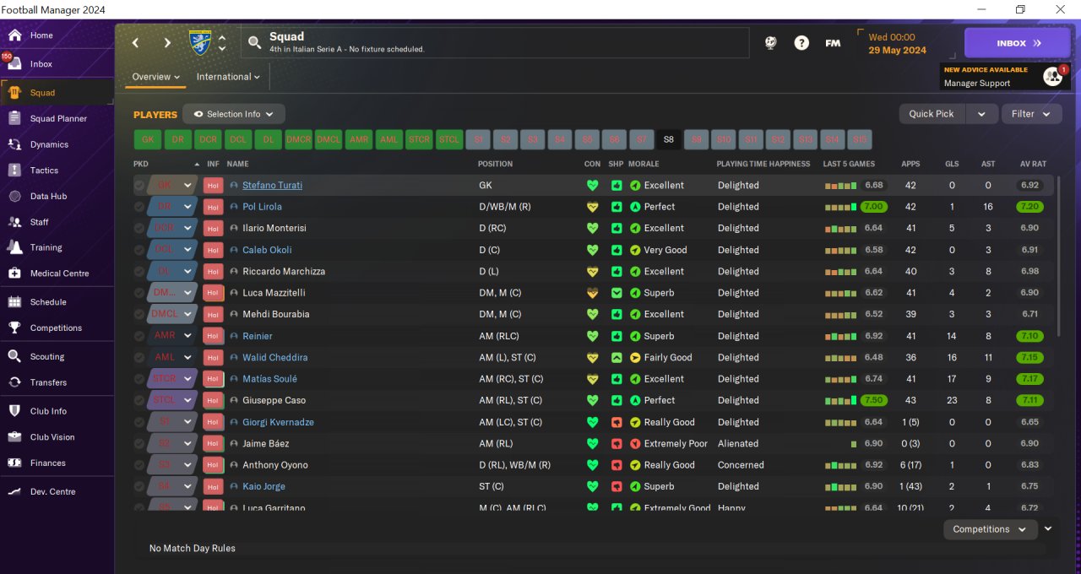
Task: Toggle selection circle for Luca Mazzitelli
Action: tap(139, 293)
